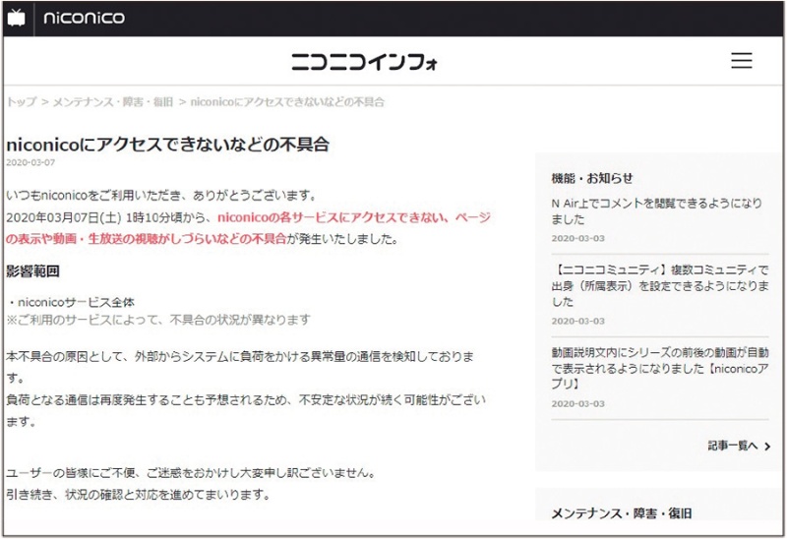This screenshot has height=539, width=787.
Task: Open メンテナンス・障害・復旧 breadcrumb link
Action: pyautogui.click(x=113, y=102)
